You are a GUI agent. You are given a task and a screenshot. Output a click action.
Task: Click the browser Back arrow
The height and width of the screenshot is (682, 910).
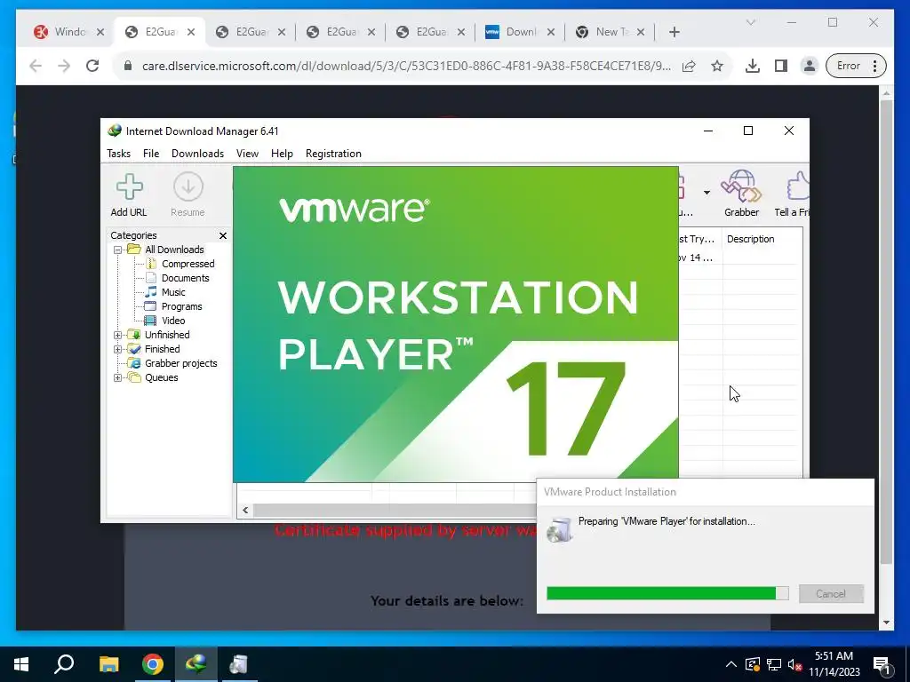[36, 66]
